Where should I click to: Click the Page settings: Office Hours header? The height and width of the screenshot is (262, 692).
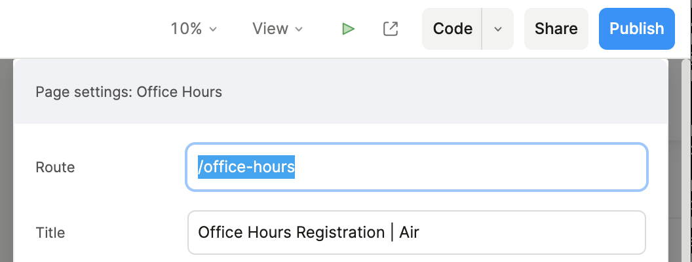(128, 92)
